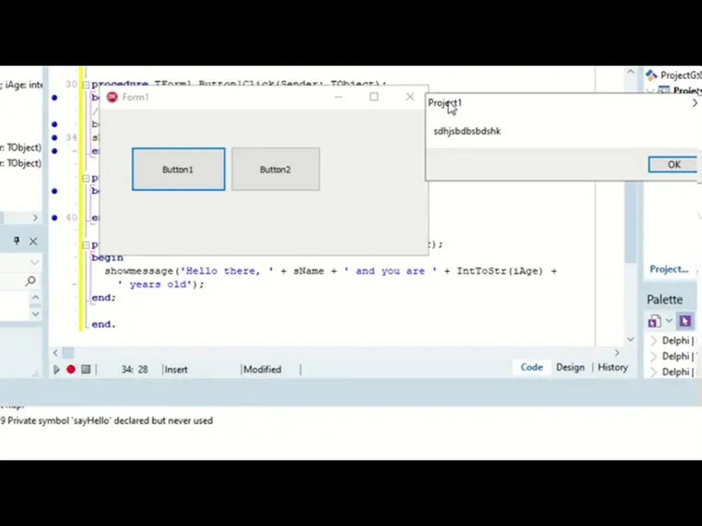The height and width of the screenshot is (526, 702).
Task: Click the ProjectGS icon at the top right
Action: 652,75
